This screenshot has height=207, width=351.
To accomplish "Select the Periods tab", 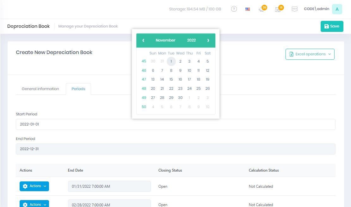I will (78, 89).
